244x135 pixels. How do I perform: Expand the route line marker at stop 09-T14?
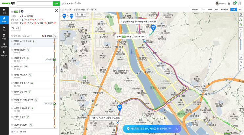[54, 67]
